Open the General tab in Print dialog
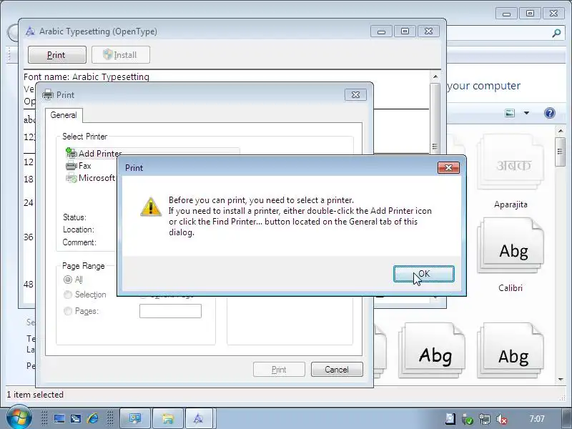 click(x=64, y=115)
